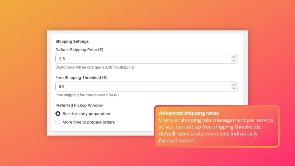295x166 pixels.
Task: Click the 'Shipping Settings' heading
Action: click(x=72, y=41)
